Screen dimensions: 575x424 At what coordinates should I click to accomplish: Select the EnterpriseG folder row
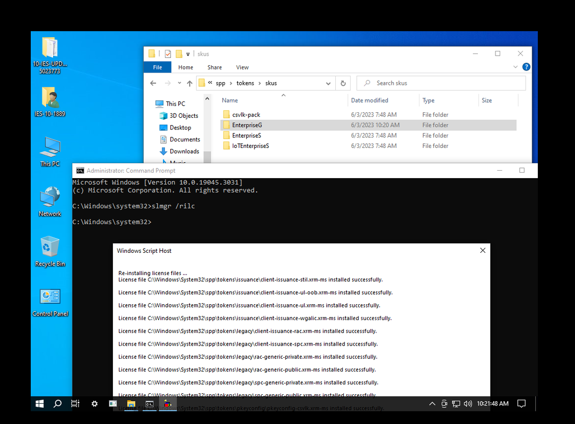[x=368, y=125]
